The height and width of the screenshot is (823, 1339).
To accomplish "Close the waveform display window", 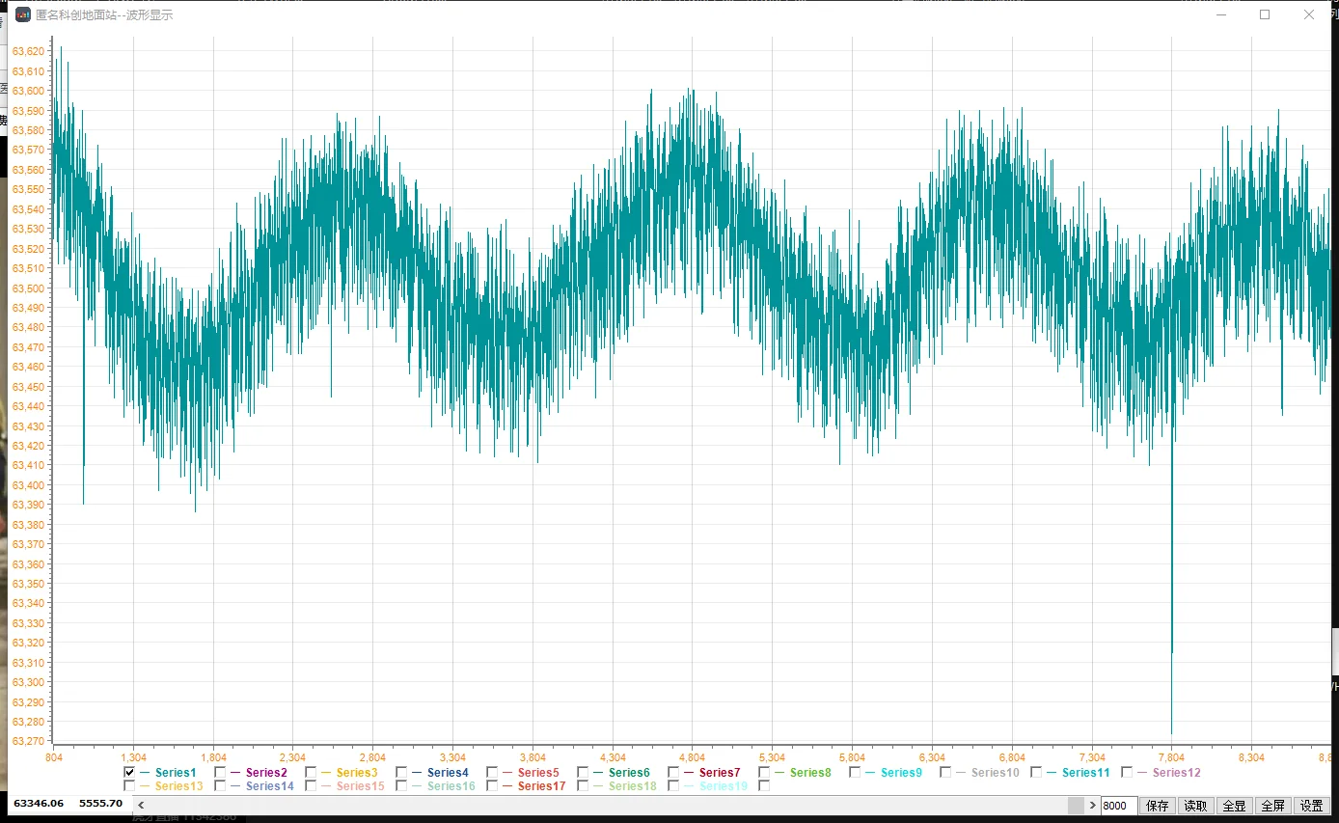I will [1309, 14].
